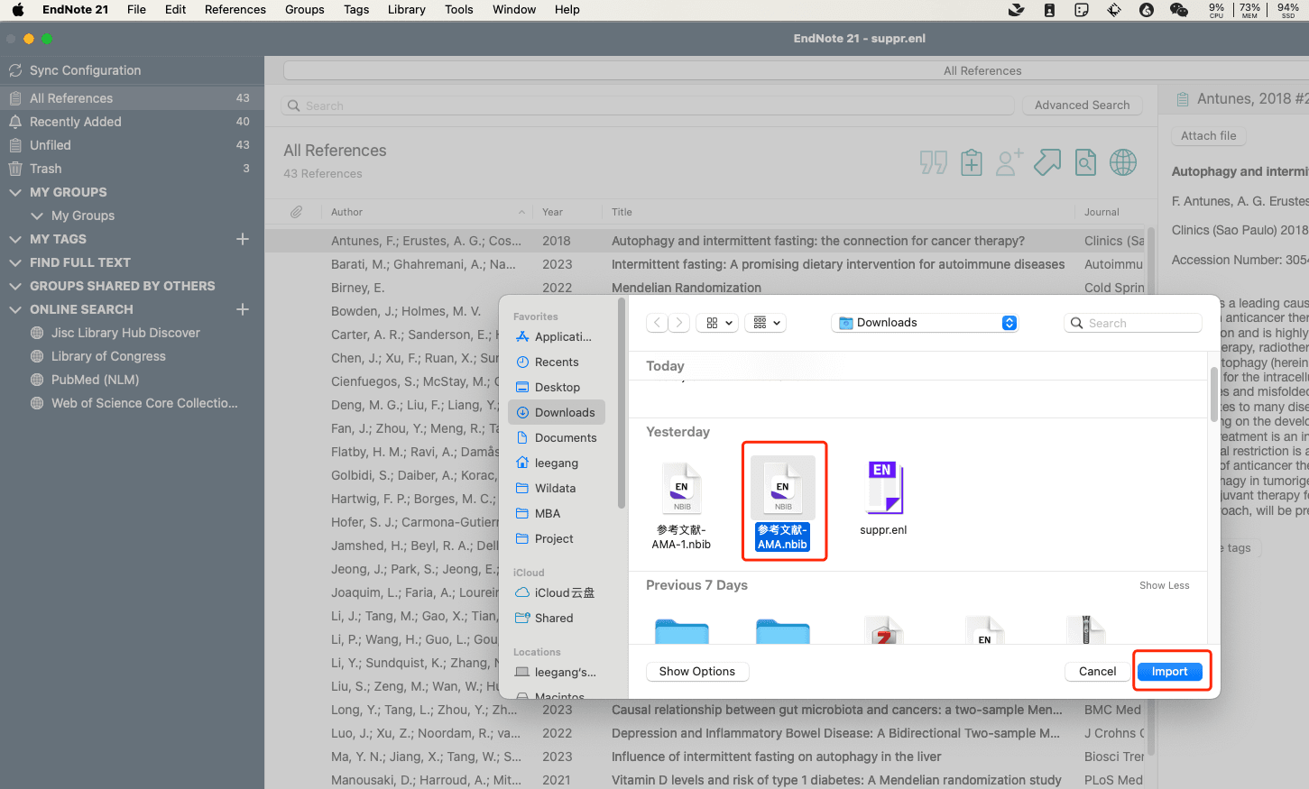Open the icon view mode dropdown
The width and height of the screenshot is (1309, 789).
coord(719,323)
